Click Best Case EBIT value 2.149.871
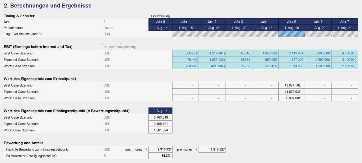Viewport: 362px width, 163px height. (291, 53)
